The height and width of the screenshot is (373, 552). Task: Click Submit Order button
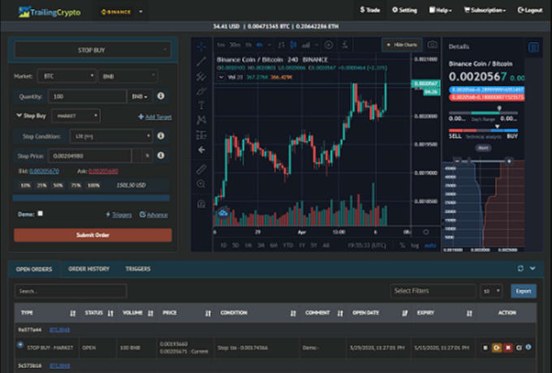[93, 235]
